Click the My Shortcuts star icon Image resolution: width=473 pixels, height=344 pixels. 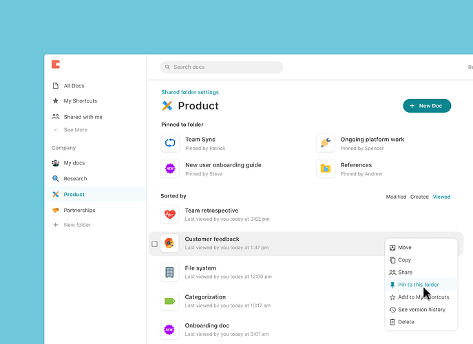click(56, 100)
